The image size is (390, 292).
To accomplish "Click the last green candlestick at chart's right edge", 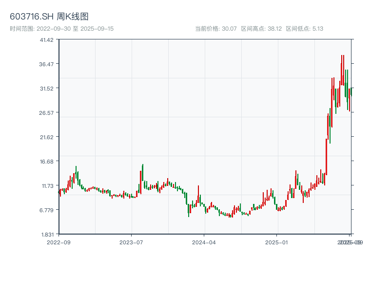I will tap(351, 92).
